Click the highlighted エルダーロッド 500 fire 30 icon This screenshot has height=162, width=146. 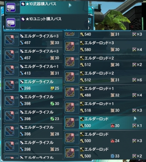click(x=70, y=122)
